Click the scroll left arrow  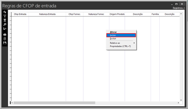12,103
